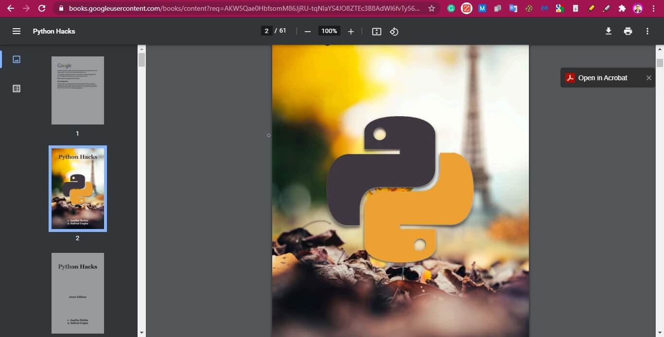The image size is (664, 337).
Task: Click the fit to page button
Action: click(x=377, y=31)
